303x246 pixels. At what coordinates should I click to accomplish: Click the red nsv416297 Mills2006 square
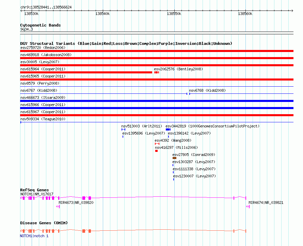[x=156, y=151]
